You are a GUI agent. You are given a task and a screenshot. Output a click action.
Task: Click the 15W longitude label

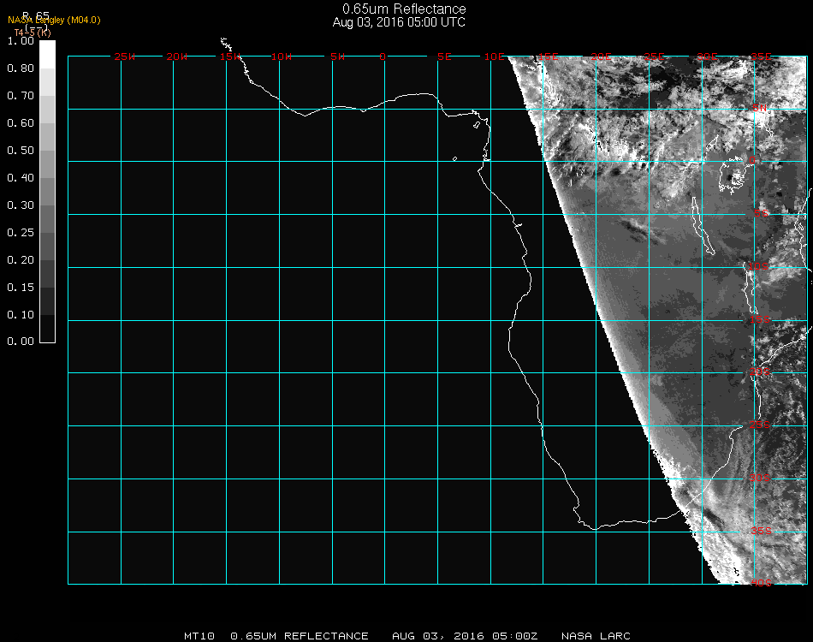coord(230,56)
